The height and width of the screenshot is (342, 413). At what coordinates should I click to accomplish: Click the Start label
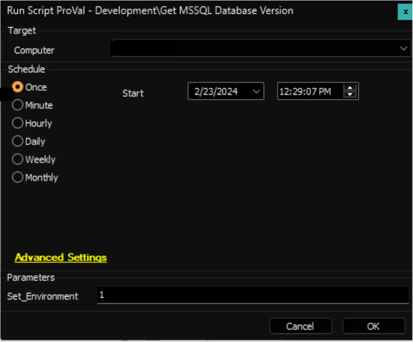tap(133, 93)
